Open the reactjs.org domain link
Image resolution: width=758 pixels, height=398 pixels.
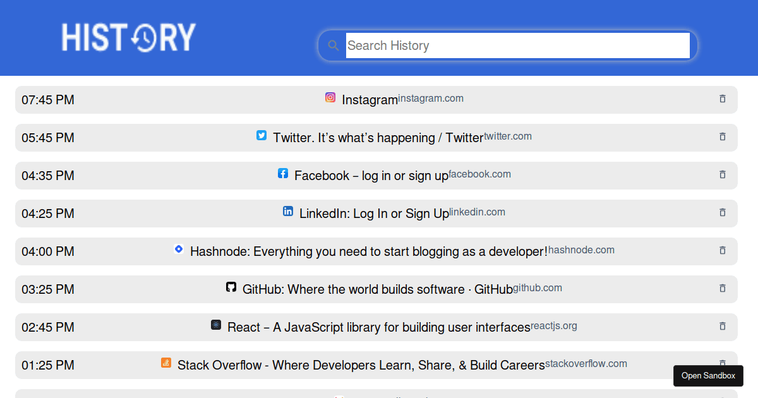553,325
